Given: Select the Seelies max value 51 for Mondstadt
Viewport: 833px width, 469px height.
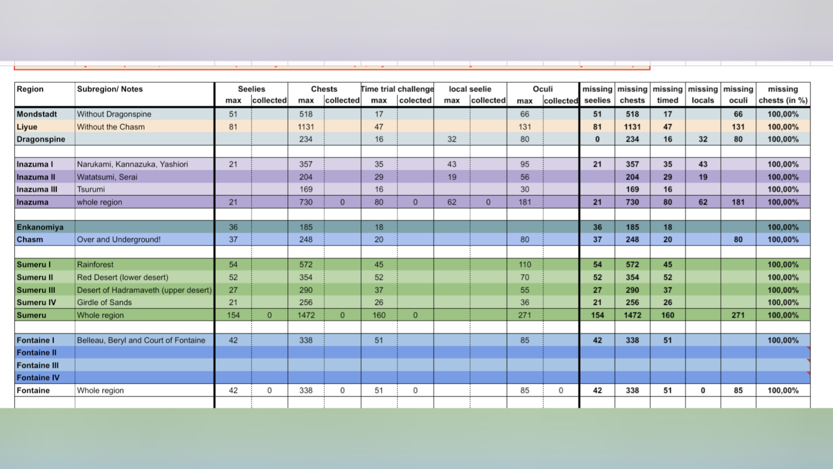Looking at the screenshot, I should coord(233,114).
